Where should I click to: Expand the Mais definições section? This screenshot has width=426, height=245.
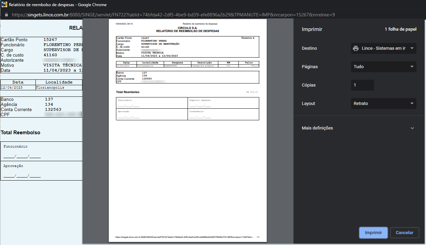(x=358, y=128)
